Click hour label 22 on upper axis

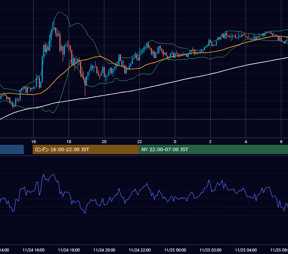[x=140, y=142]
